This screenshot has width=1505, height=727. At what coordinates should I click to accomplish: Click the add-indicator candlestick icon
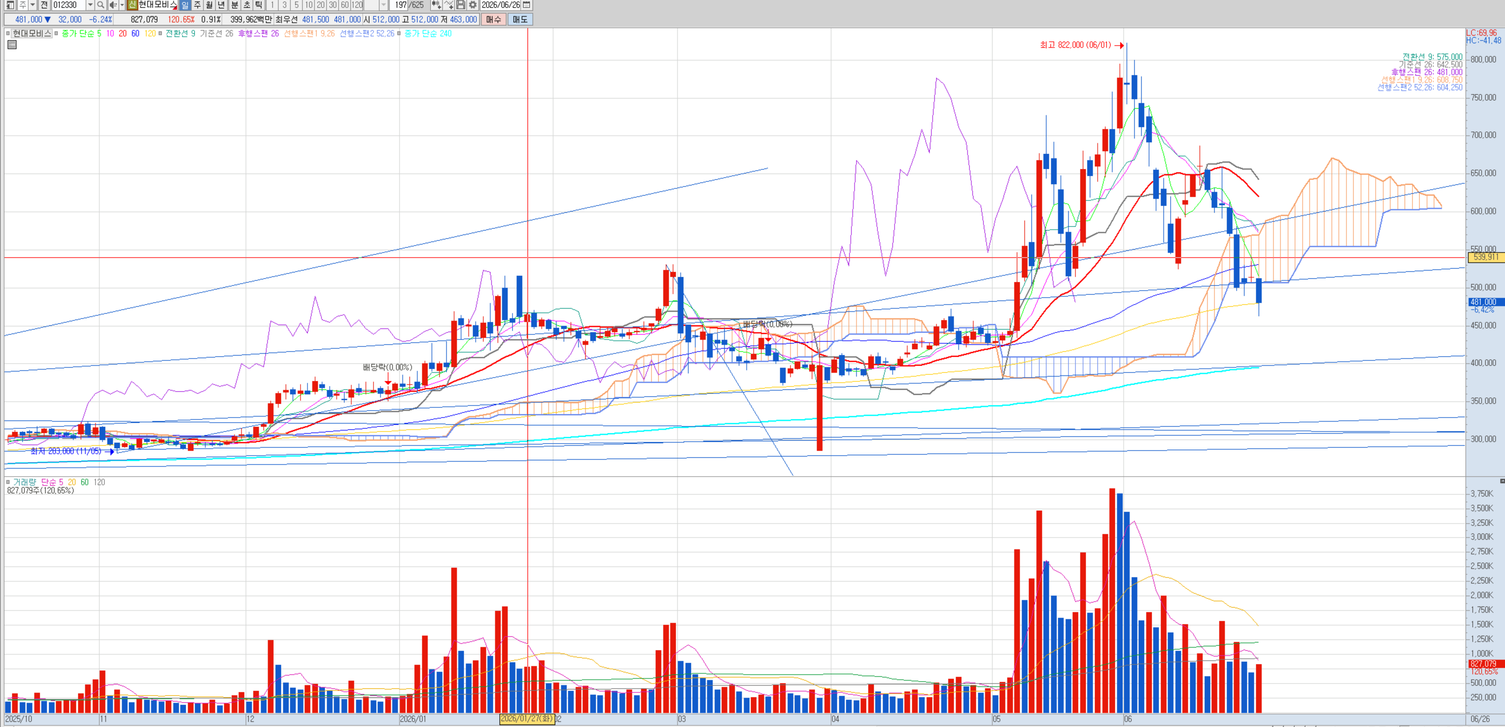[x=436, y=5]
